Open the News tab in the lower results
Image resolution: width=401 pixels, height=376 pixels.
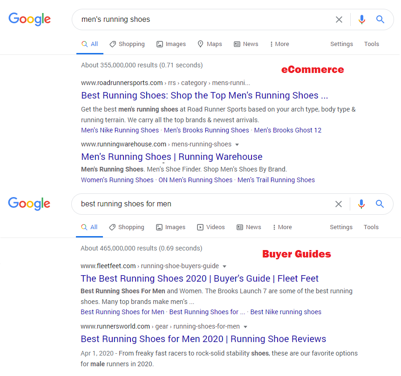pos(249,227)
